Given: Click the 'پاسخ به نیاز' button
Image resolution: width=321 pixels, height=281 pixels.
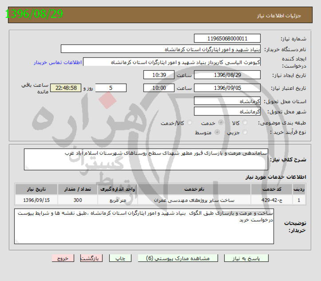Looking at the screenshot, I should click(x=246, y=258).
